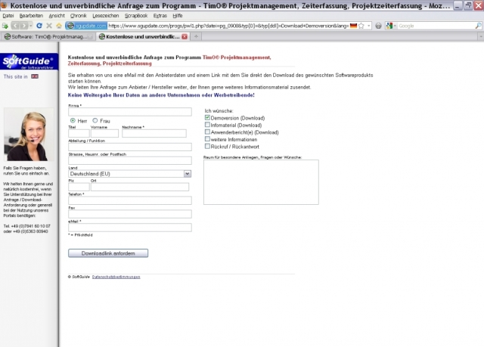Click the Vorname input field
Screen dimensions: 484x347
104,133
